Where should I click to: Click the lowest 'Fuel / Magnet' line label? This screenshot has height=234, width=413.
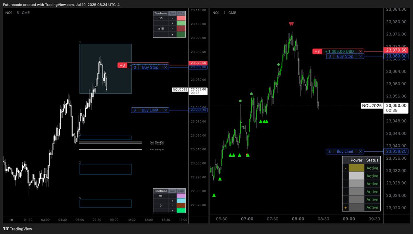157,149
